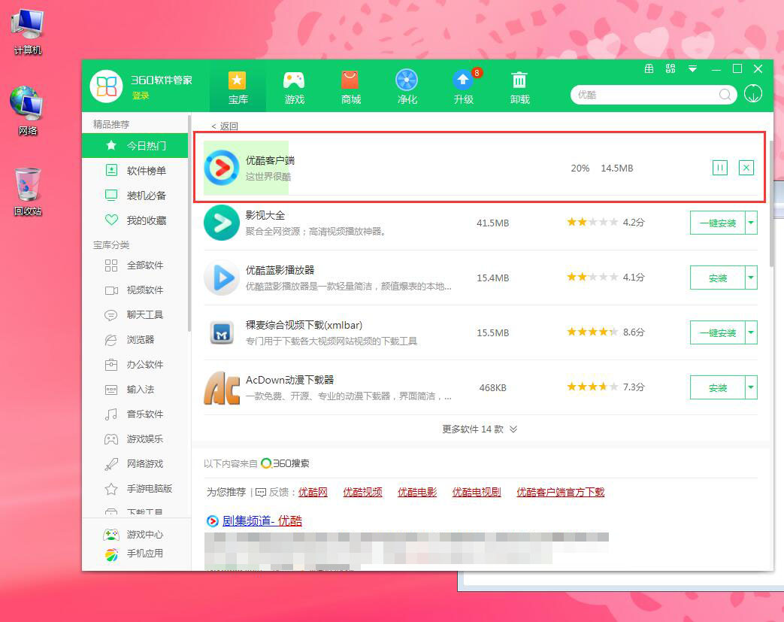Open the 优酷网 recommended link
Viewport: 784px width, 622px height.
coord(313,493)
